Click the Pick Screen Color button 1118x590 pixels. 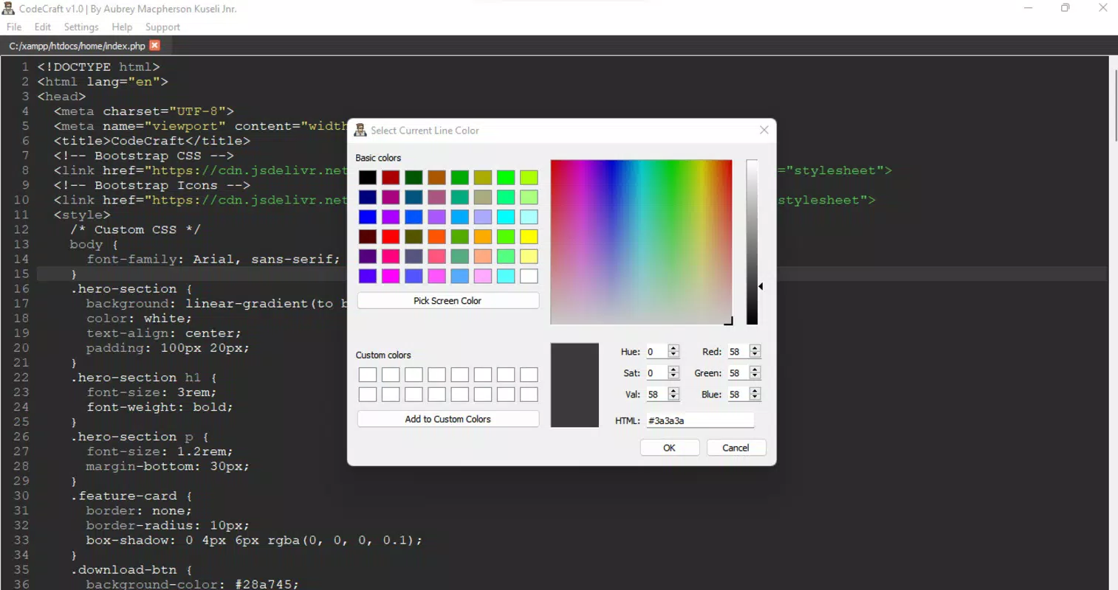click(x=448, y=301)
